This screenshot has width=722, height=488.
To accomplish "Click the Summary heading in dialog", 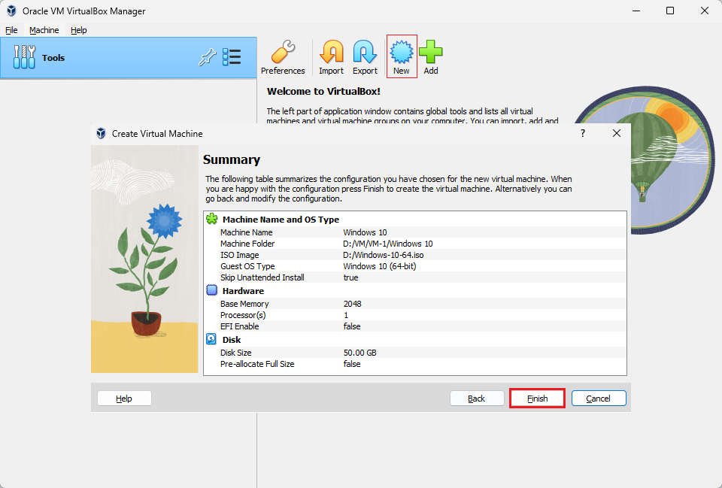I will (232, 159).
